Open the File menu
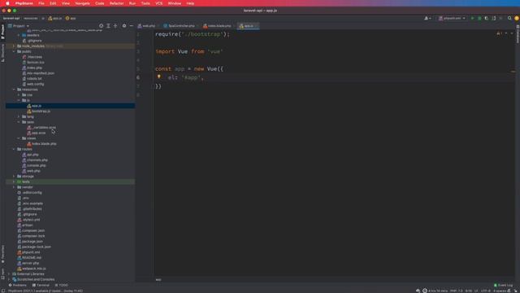The height and width of the screenshot is (293, 520). pos(41,3)
